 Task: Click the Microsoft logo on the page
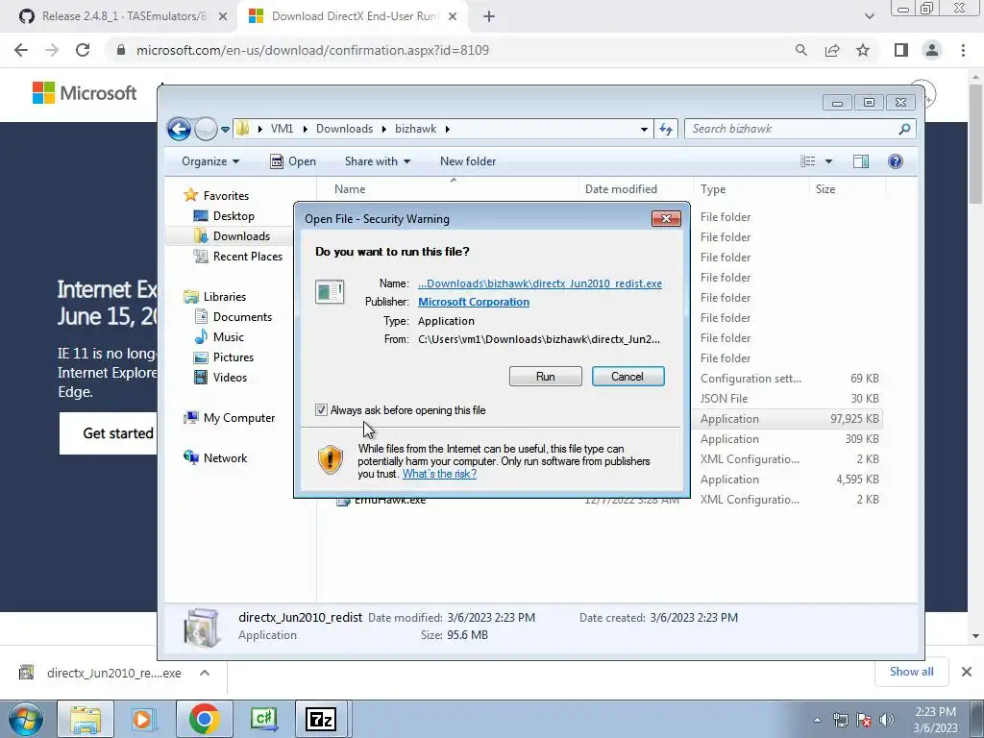coord(85,93)
